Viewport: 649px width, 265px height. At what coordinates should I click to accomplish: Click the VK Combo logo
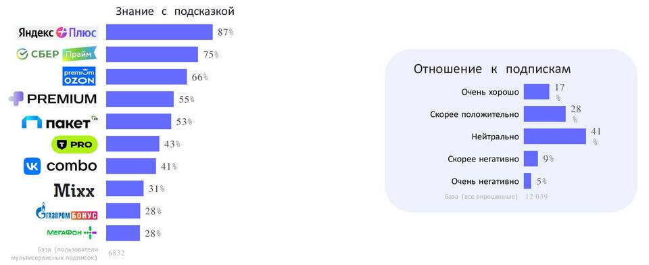coord(60,166)
